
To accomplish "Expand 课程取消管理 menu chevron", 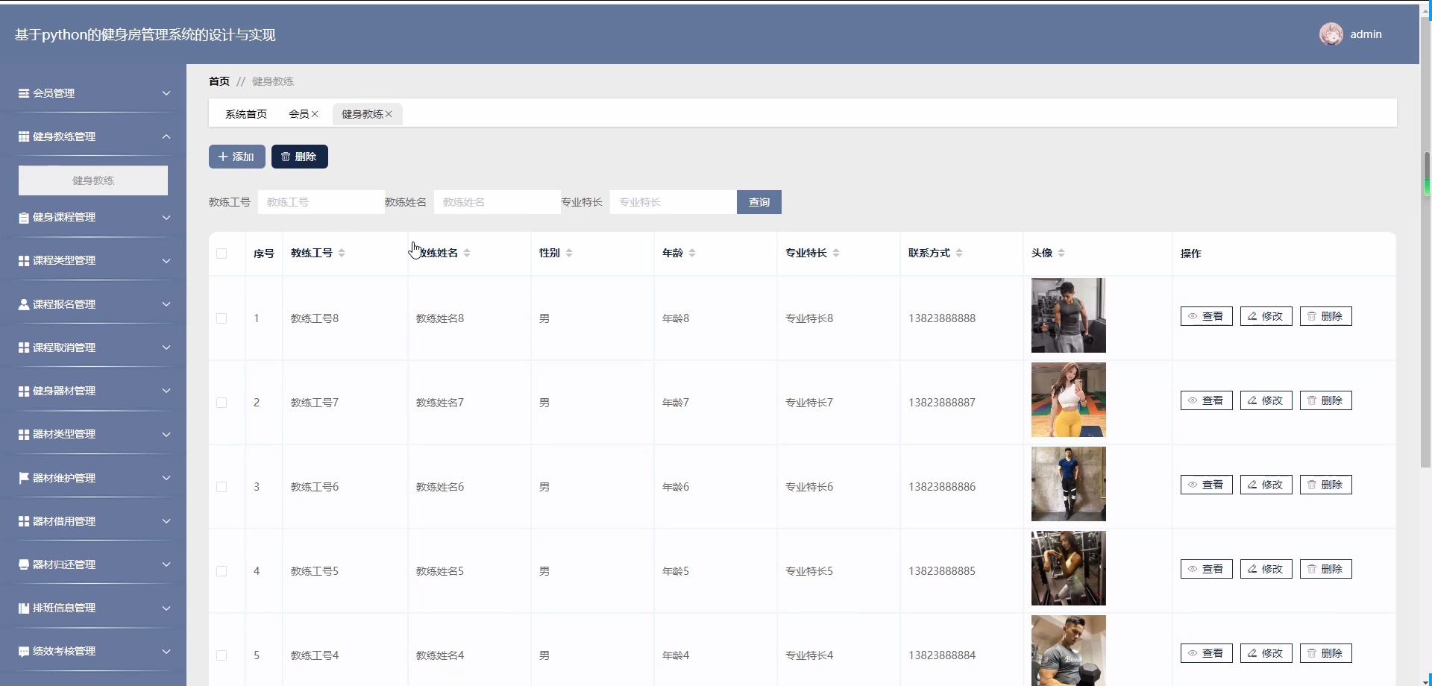I will click(166, 347).
